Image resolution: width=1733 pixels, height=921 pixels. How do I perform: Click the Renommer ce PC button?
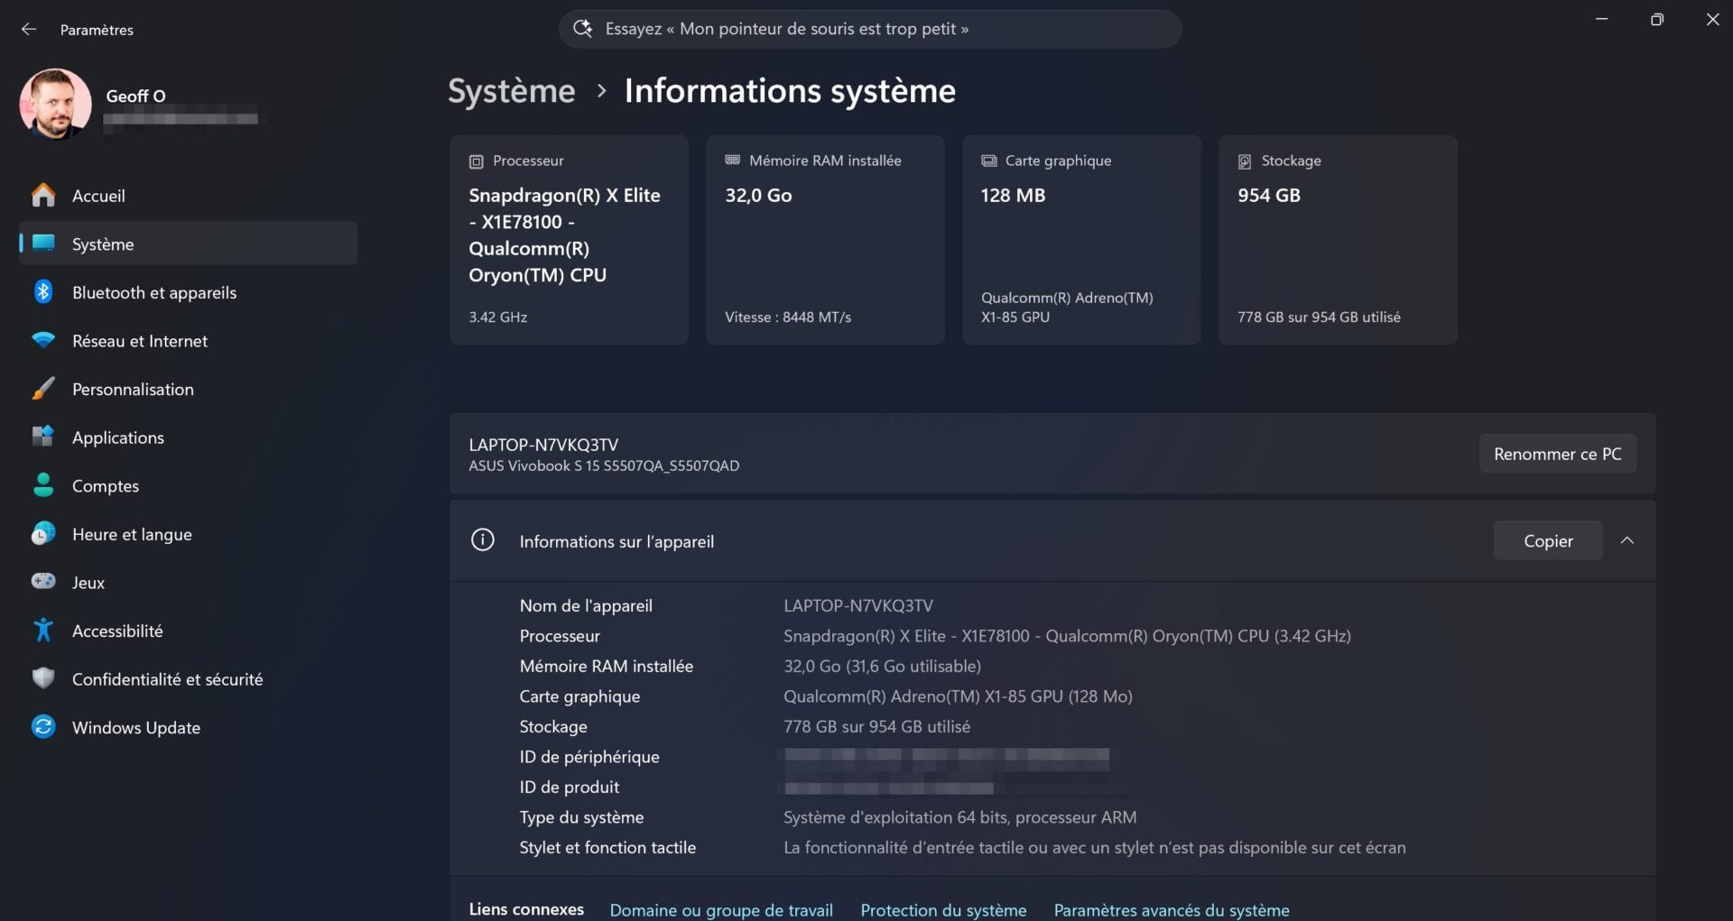tap(1557, 454)
